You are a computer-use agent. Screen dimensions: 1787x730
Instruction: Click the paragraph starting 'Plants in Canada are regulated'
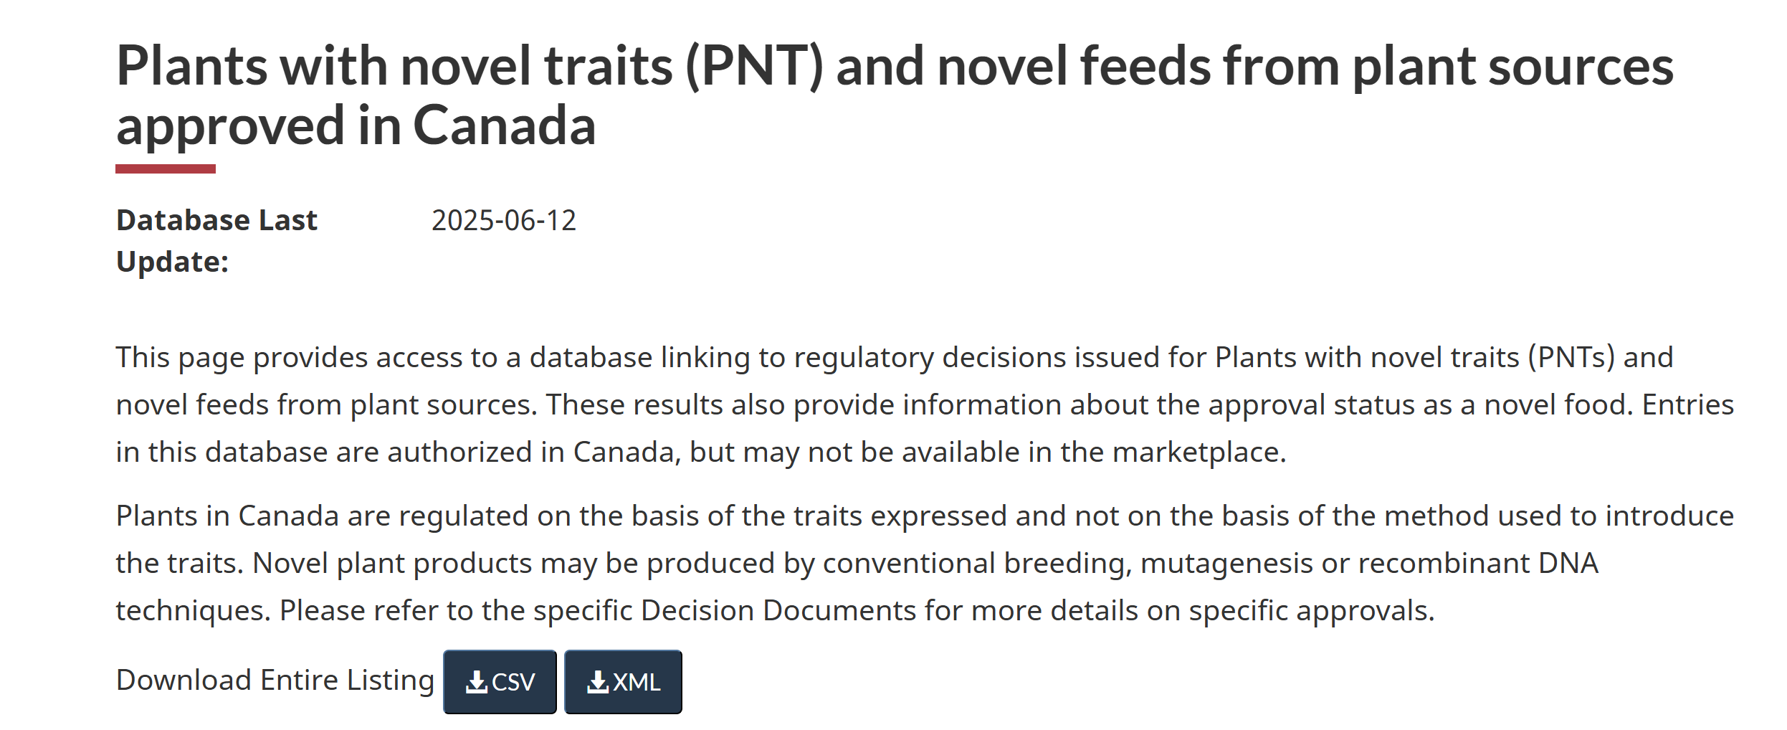(x=925, y=563)
